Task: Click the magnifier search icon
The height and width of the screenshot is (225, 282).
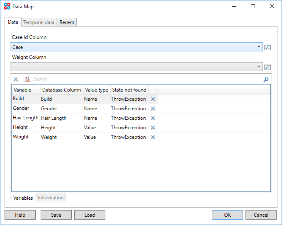Action: (x=266, y=80)
